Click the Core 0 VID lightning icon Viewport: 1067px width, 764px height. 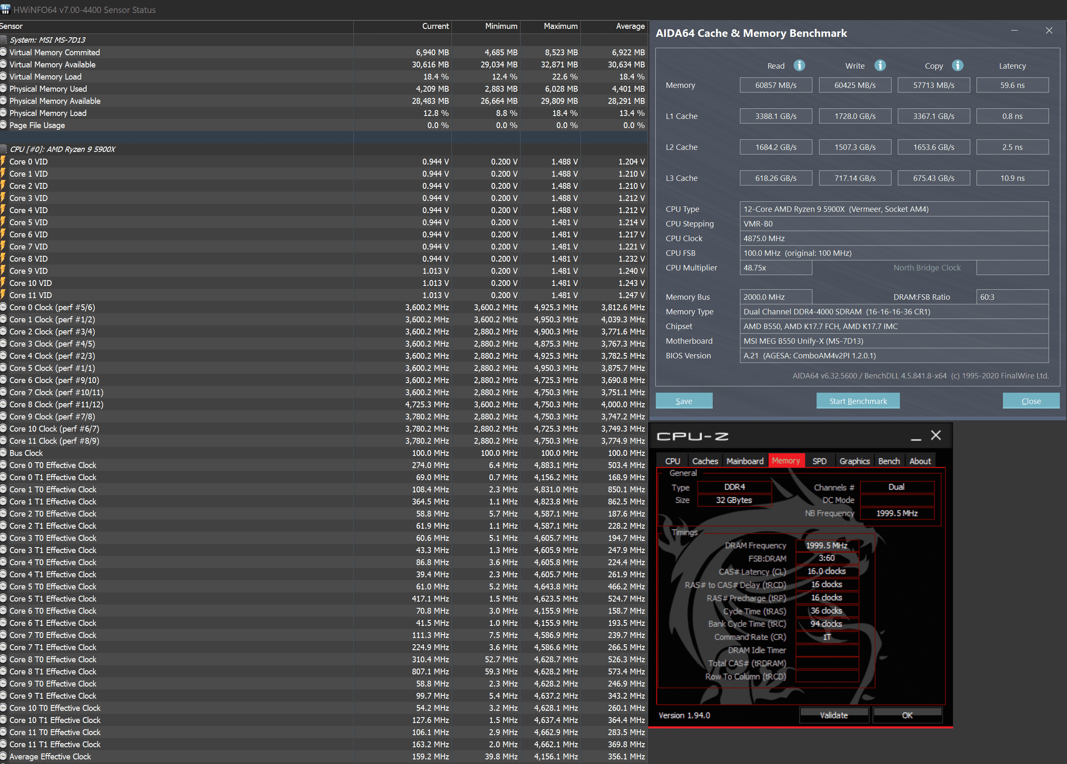(x=3, y=161)
